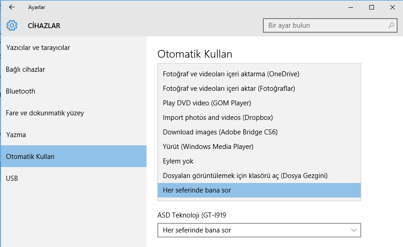This screenshot has width=403, height=247.
Task: Open the ASD Teknoloji device dropdown
Action: (x=259, y=230)
